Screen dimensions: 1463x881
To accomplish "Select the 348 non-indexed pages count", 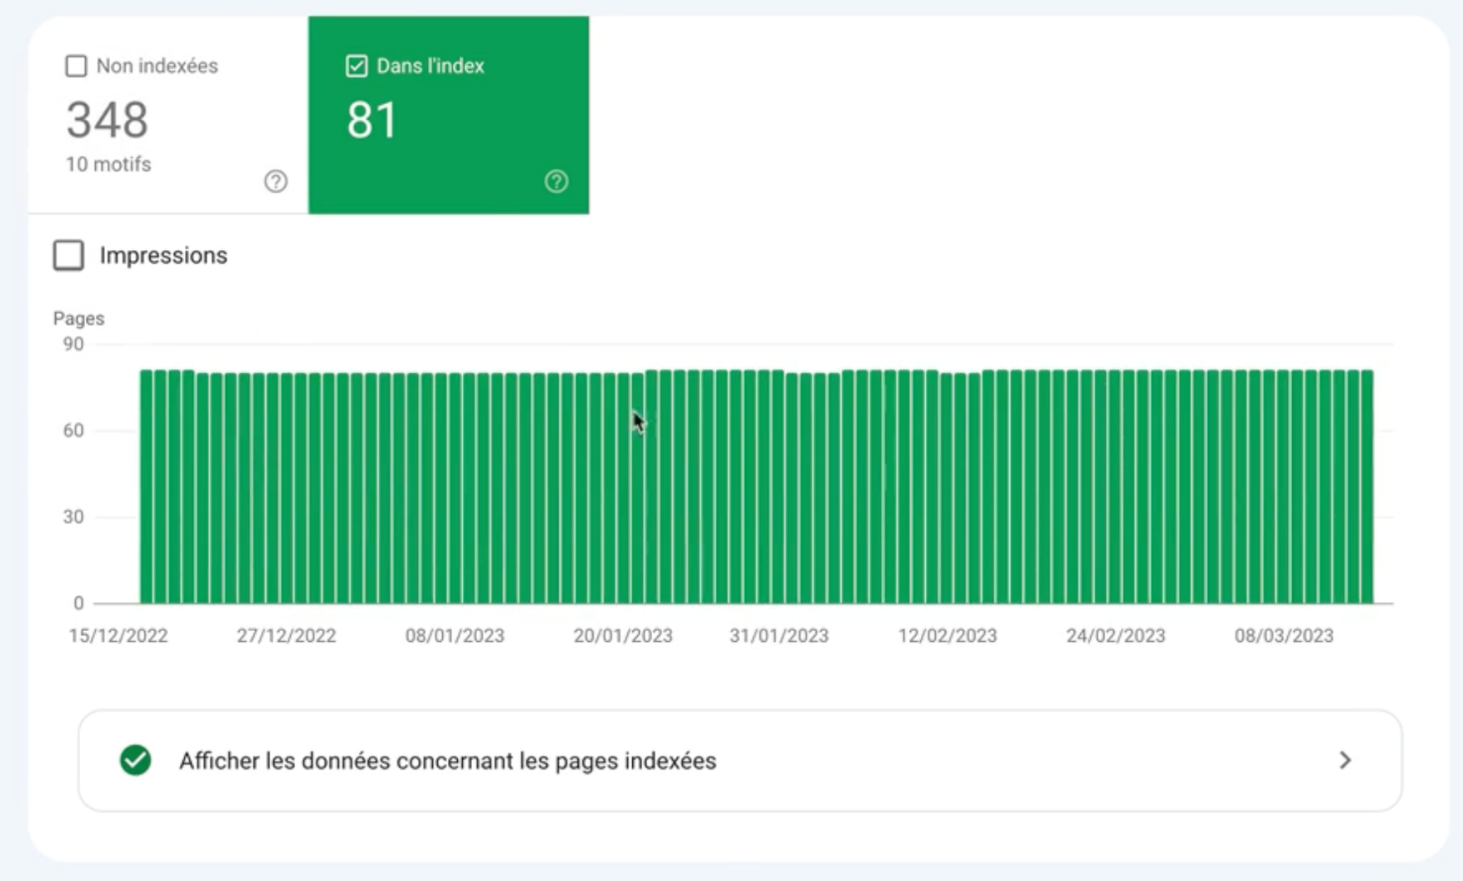I will pos(107,119).
